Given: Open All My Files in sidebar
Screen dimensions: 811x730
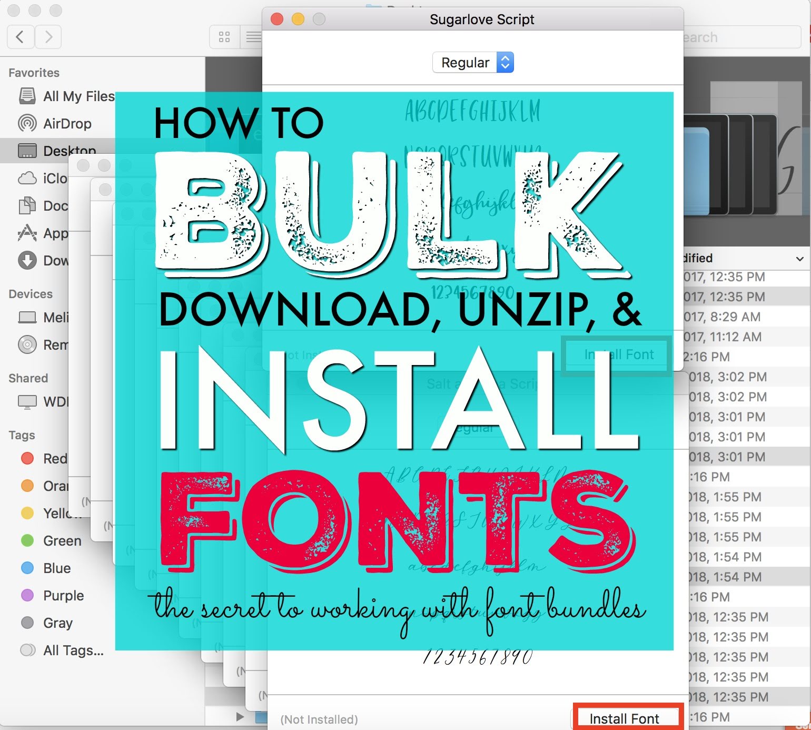Looking at the screenshot, I should pyautogui.click(x=66, y=96).
